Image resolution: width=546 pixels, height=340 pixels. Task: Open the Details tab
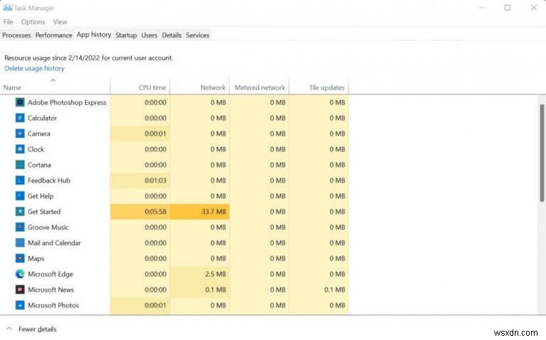coord(171,35)
